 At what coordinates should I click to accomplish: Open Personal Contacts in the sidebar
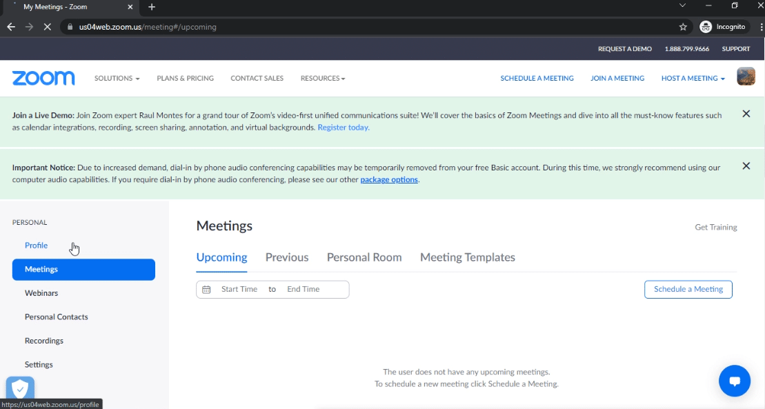pyautogui.click(x=56, y=317)
